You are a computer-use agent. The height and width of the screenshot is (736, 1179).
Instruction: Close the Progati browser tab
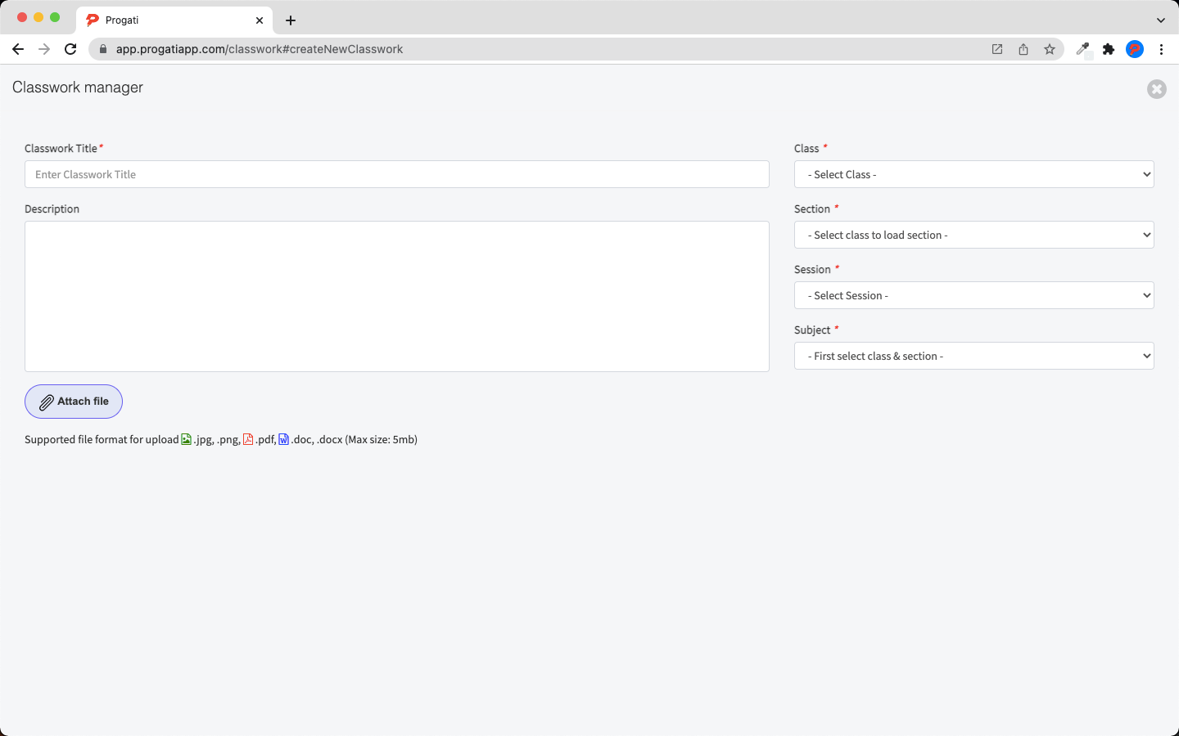click(x=260, y=20)
